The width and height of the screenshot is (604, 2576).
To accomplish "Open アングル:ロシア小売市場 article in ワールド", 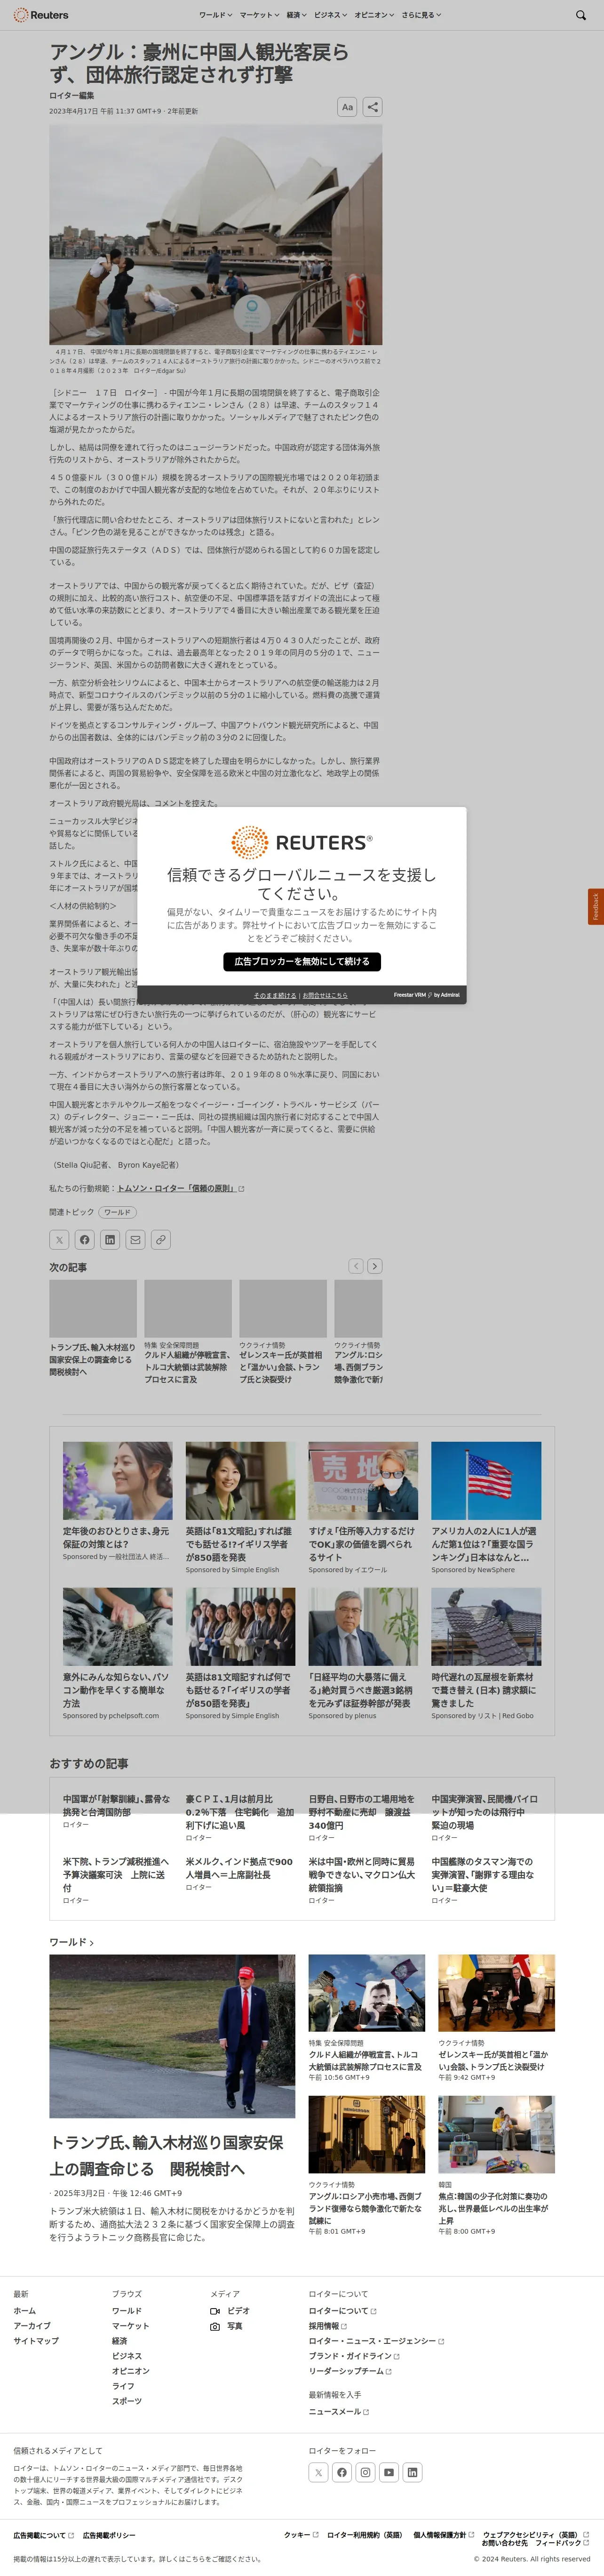I will coord(366,2208).
